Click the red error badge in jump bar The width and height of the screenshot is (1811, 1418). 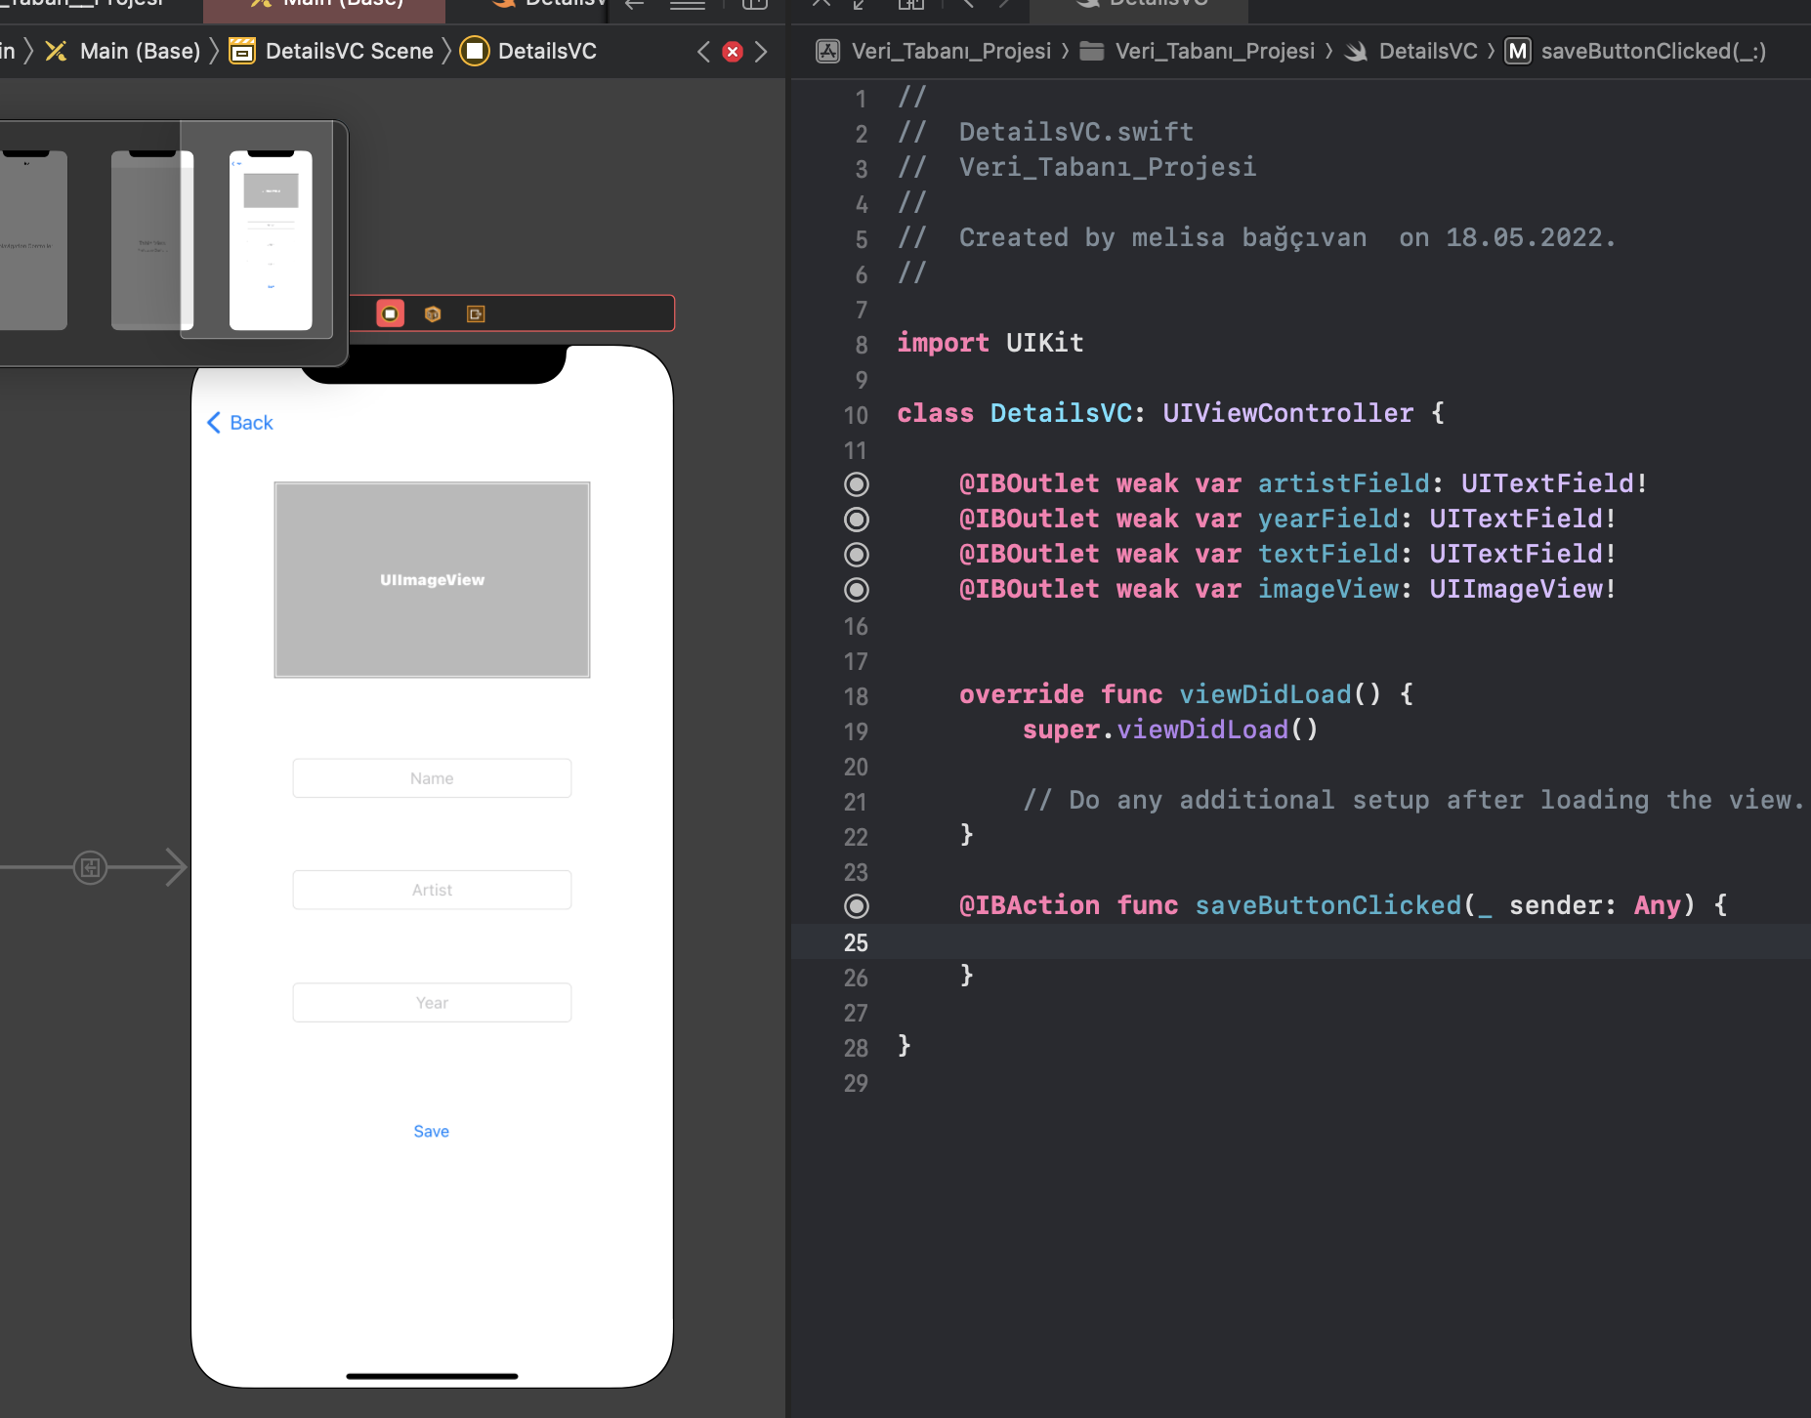733,51
